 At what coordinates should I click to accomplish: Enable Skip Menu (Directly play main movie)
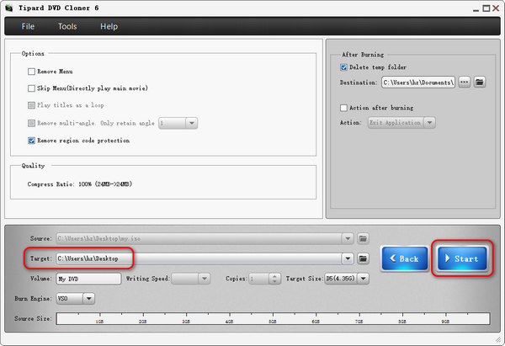pyautogui.click(x=31, y=88)
